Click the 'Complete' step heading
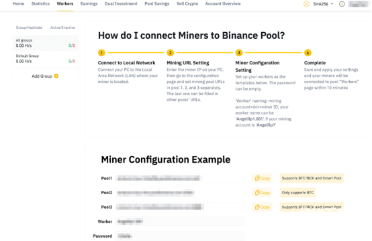The width and height of the screenshot is (372, 241). (314, 63)
